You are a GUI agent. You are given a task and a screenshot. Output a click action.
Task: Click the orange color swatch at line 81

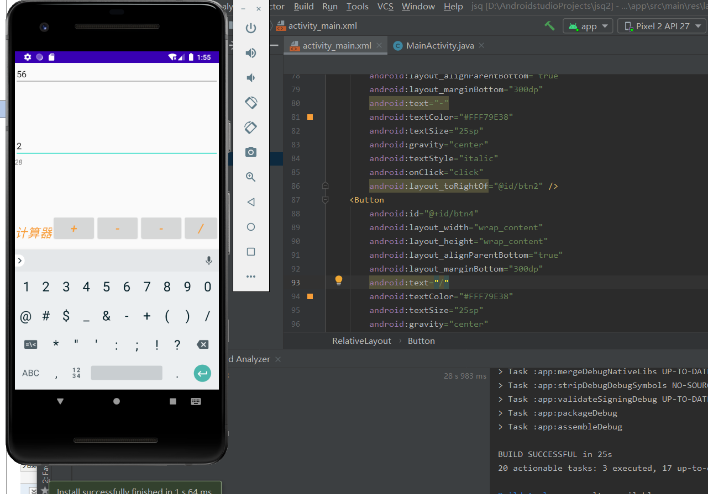(x=310, y=117)
